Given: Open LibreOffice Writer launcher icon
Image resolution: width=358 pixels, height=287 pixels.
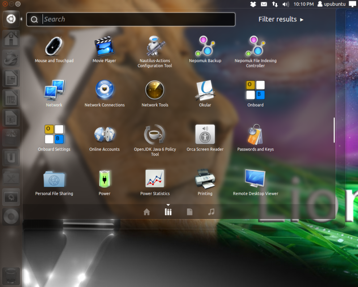Looking at the screenshot, I should pyautogui.click(x=11, y=78).
